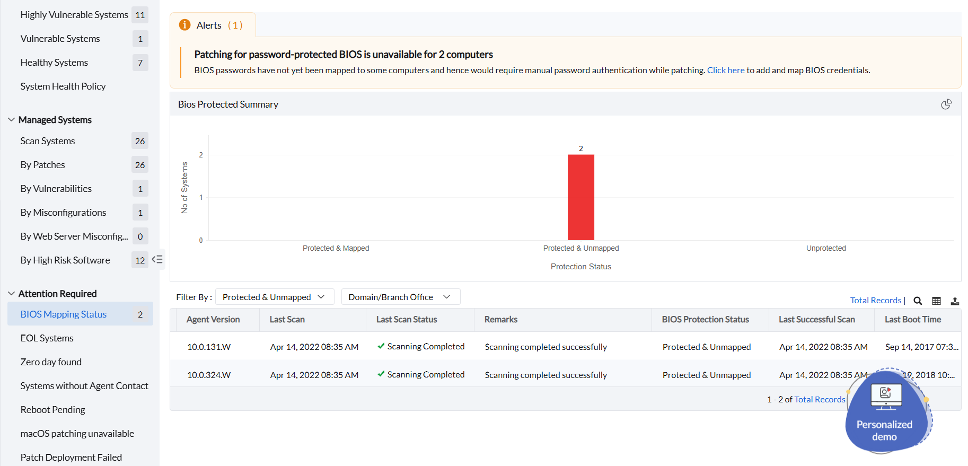
Task: Click the chart type icon in Bios Protected Summary
Action: tap(946, 104)
